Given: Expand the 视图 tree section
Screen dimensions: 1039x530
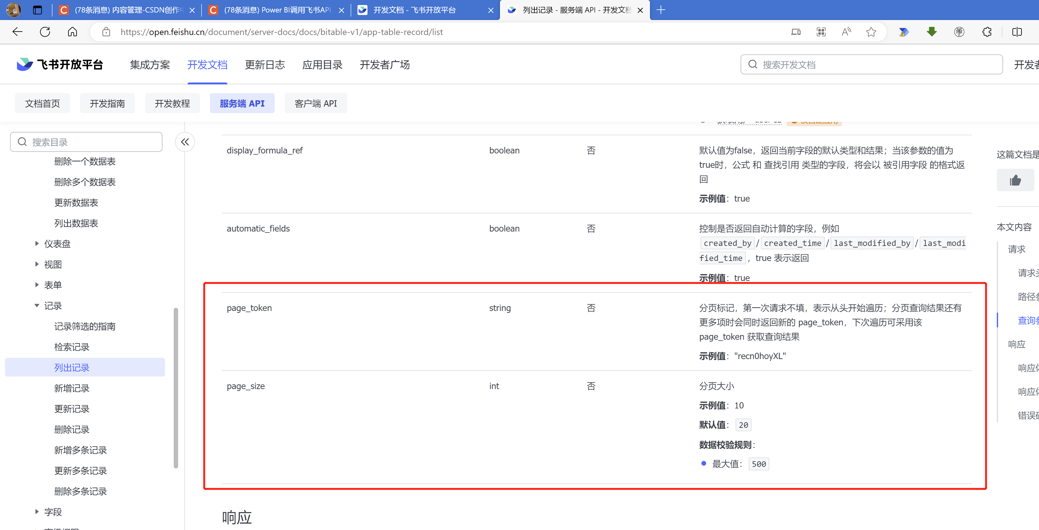Looking at the screenshot, I should pyautogui.click(x=37, y=264).
